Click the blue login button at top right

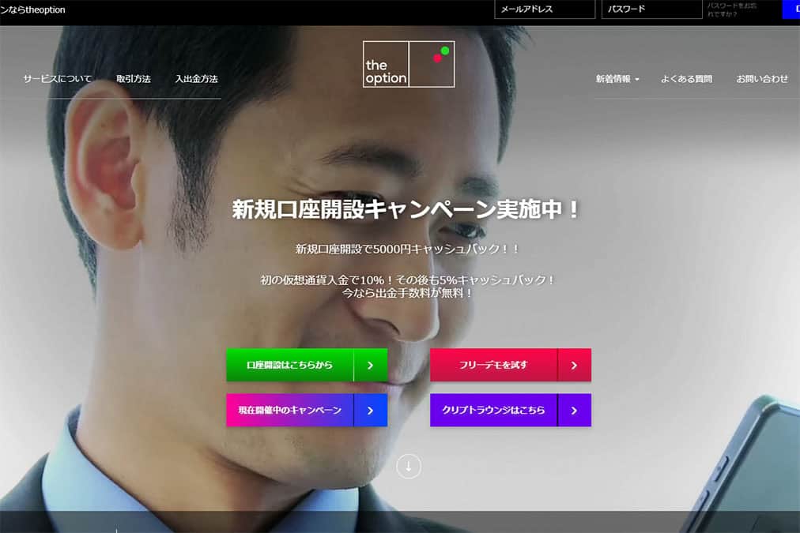point(791,9)
